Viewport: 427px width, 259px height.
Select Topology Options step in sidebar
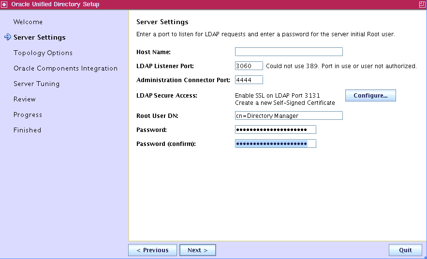coord(43,53)
